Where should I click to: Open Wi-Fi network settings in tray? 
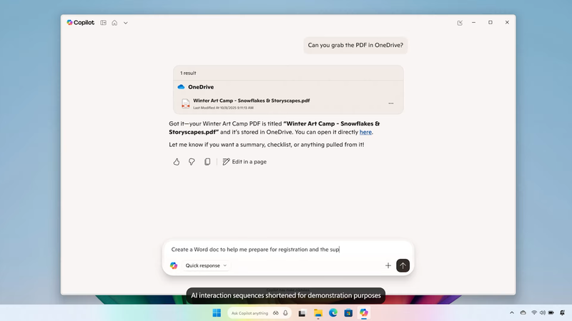(x=534, y=313)
